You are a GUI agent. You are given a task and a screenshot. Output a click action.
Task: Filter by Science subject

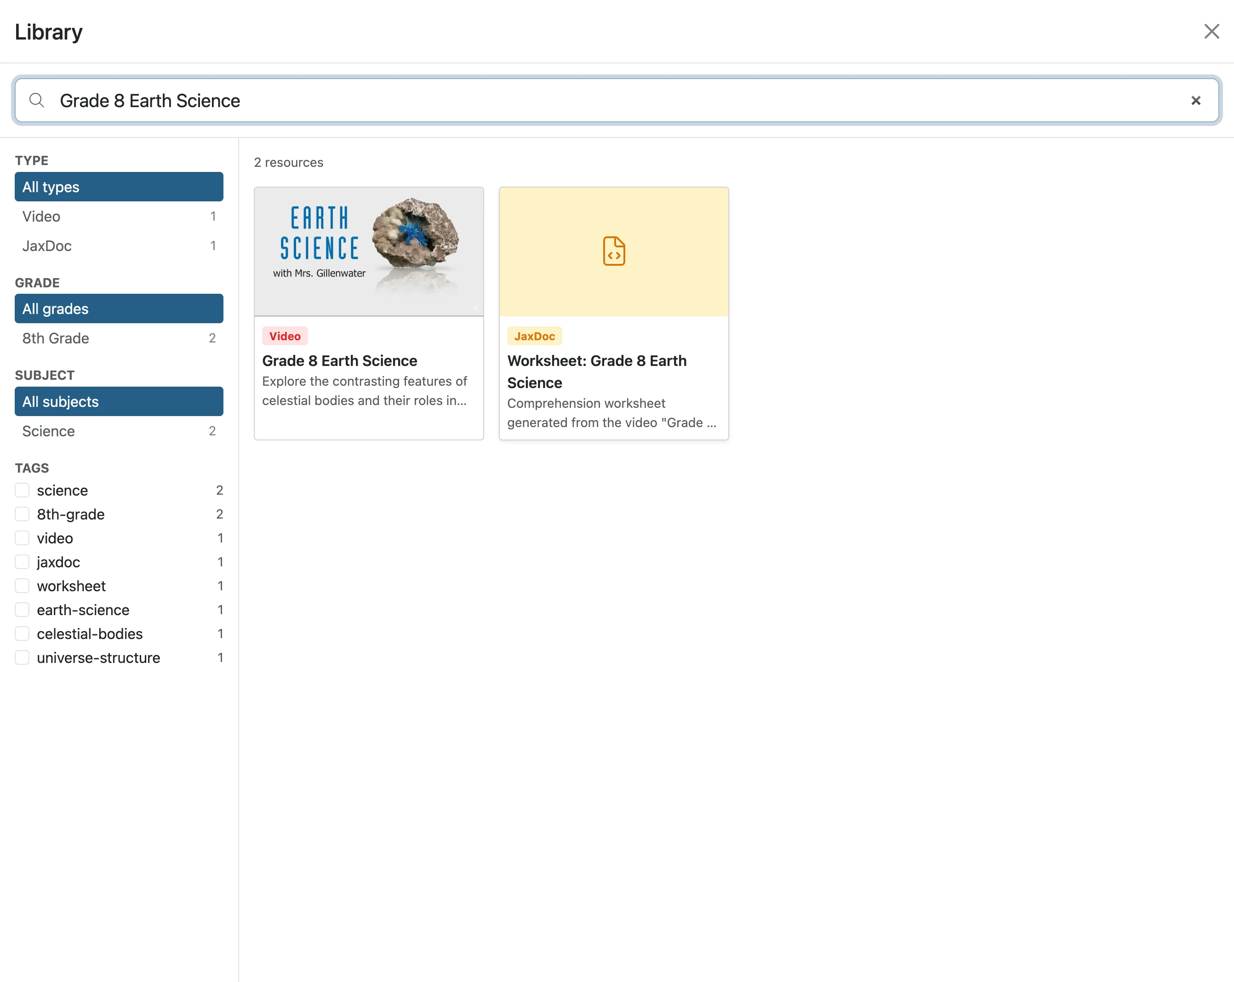click(x=119, y=431)
